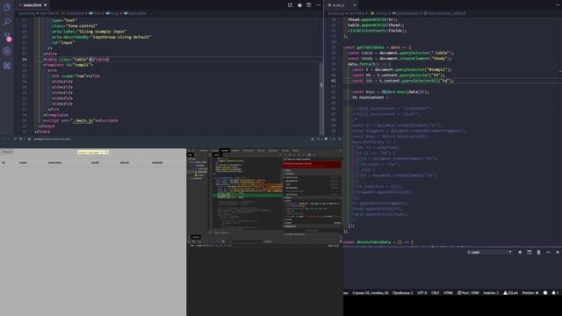Click Indents: 2 in the status bar
The image size is (562, 316).
[x=491, y=292]
